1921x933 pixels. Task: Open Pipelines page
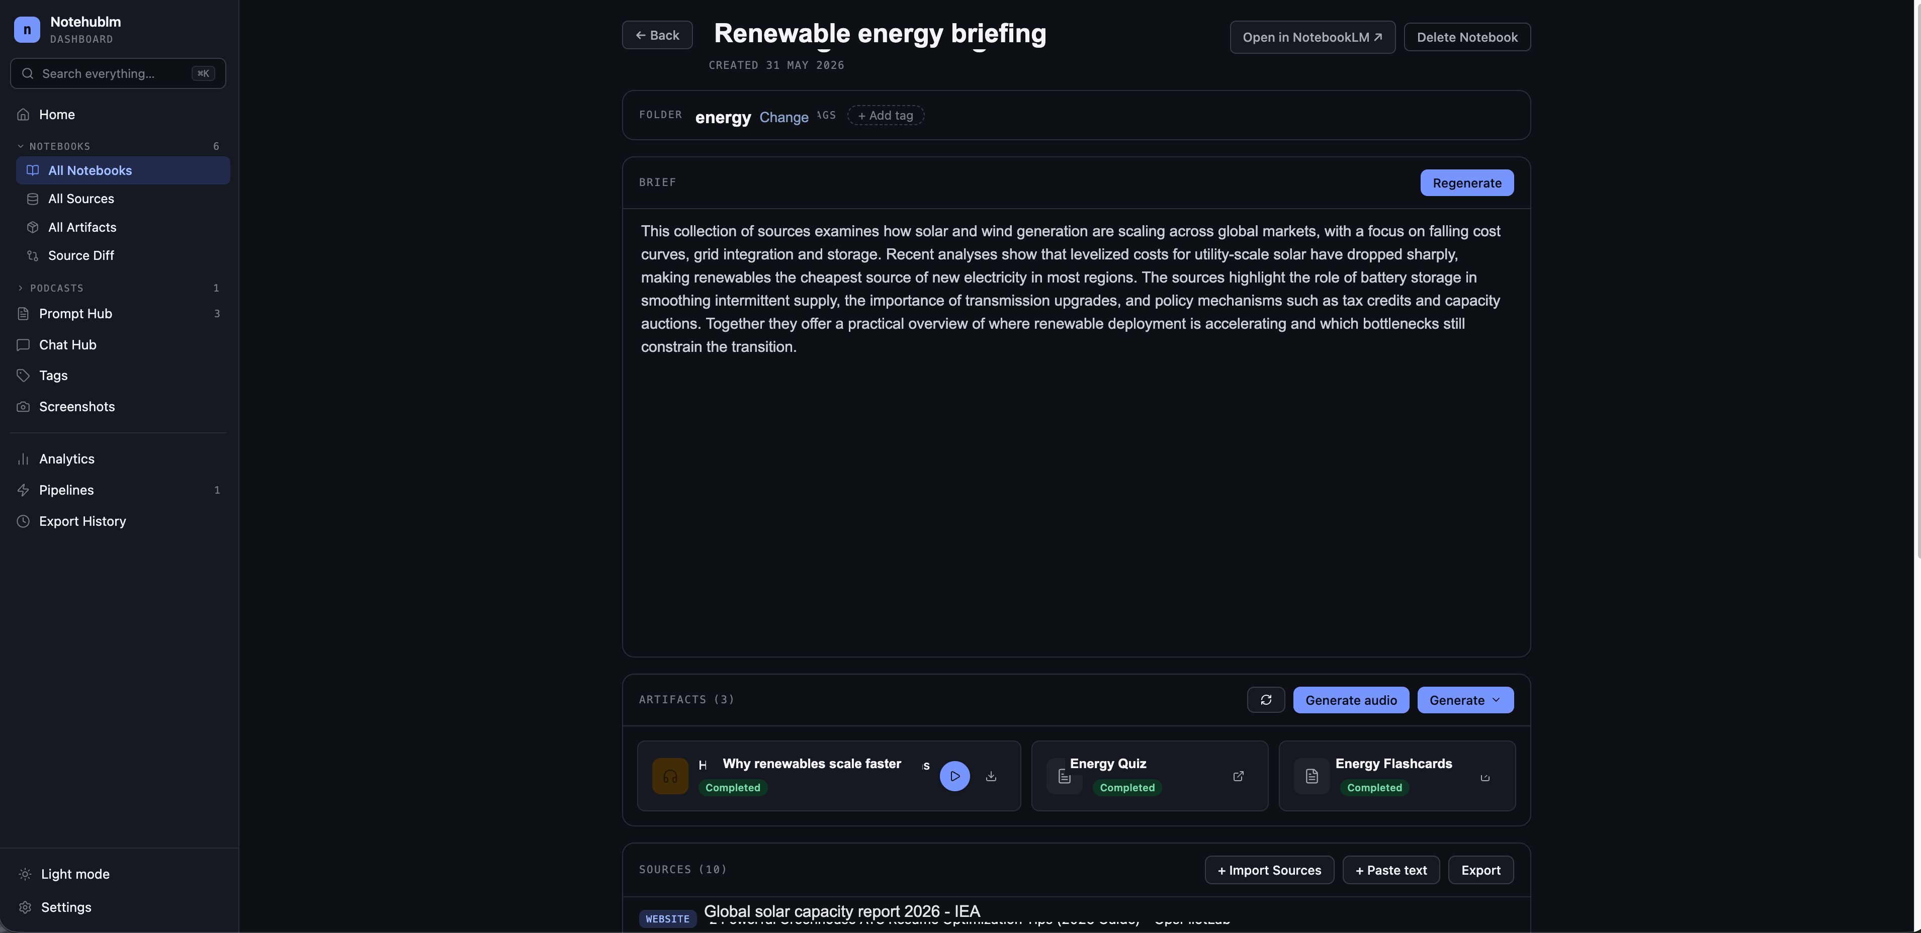tap(119, 490)
